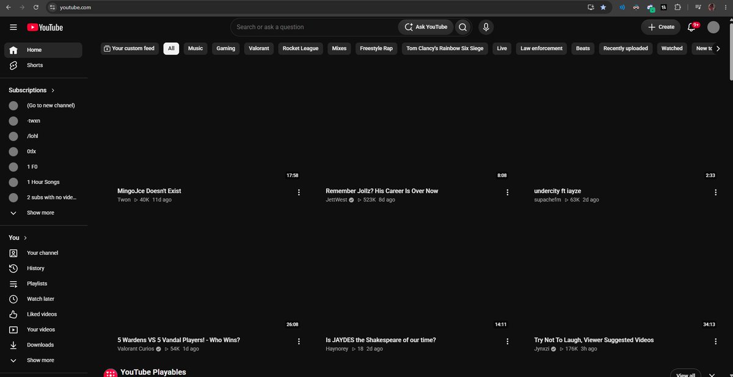
Task: Select the All filter chip
Action: click(171, 48)
